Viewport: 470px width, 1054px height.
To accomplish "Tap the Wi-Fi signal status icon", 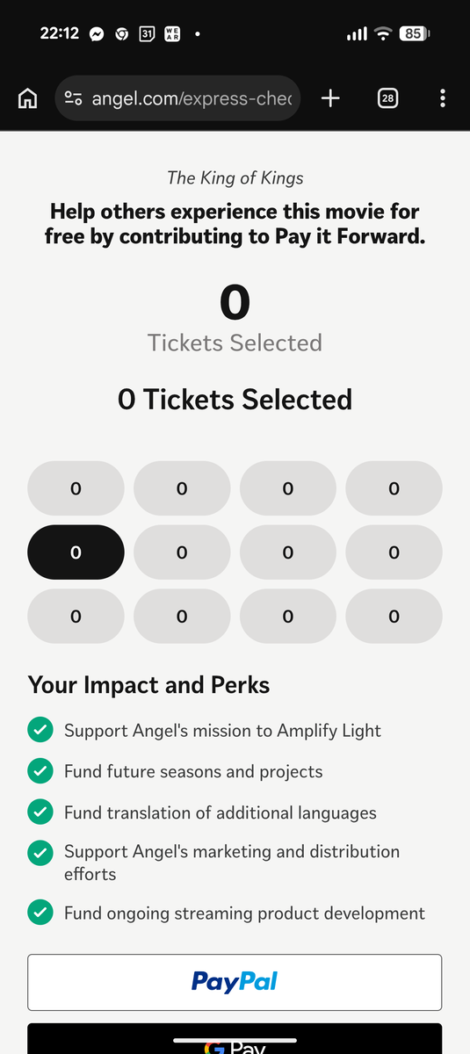I will 382,34.
